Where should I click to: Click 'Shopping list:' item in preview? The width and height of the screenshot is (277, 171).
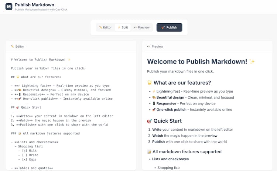[168, 168]
